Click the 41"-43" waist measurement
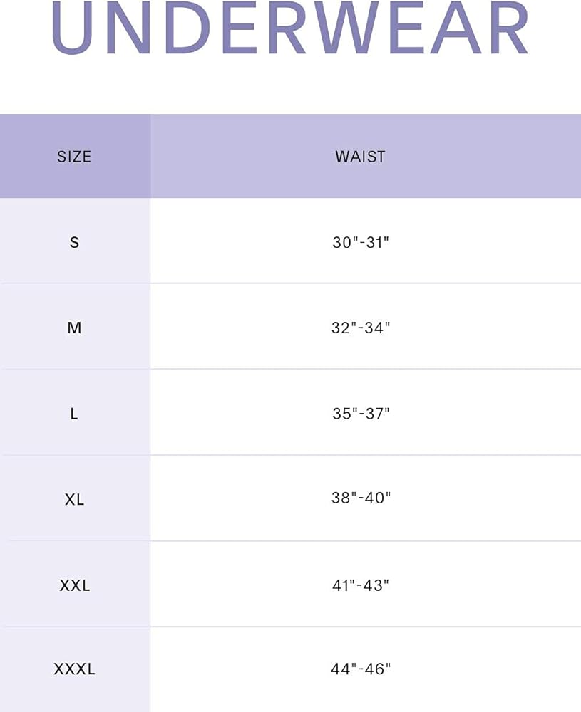 click(x=361, y=585)
